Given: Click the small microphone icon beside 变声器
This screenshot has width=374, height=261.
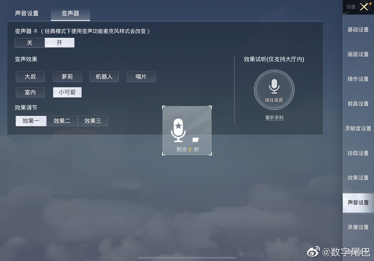Looking at the screenshot, I should 36,31.
